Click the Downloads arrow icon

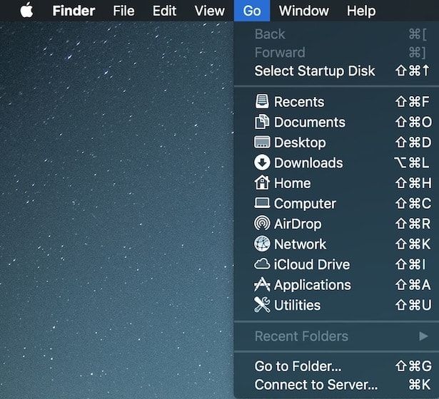[x=262, y=162]
